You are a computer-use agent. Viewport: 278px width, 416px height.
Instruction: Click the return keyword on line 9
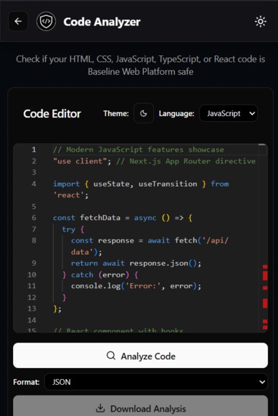(x=84, y=264)
